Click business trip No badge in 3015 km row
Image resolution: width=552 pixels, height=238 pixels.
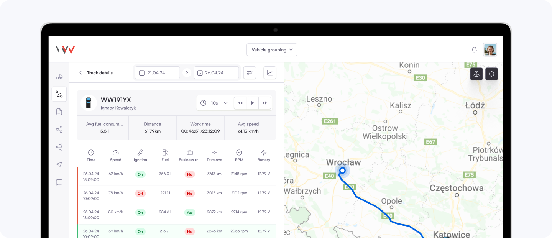189,194
